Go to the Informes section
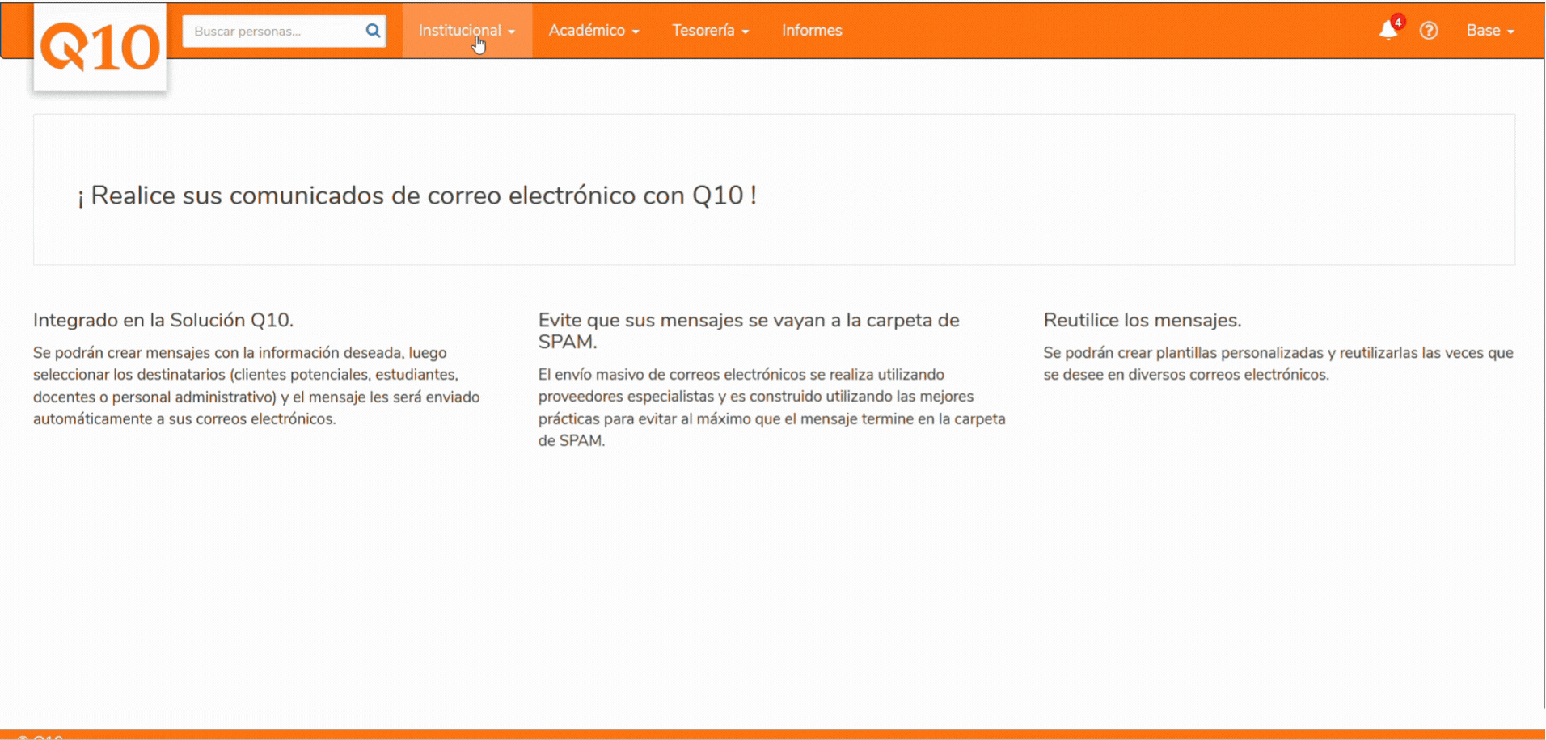The height and width of the screenshot is (740, 1546). point(812,31)
